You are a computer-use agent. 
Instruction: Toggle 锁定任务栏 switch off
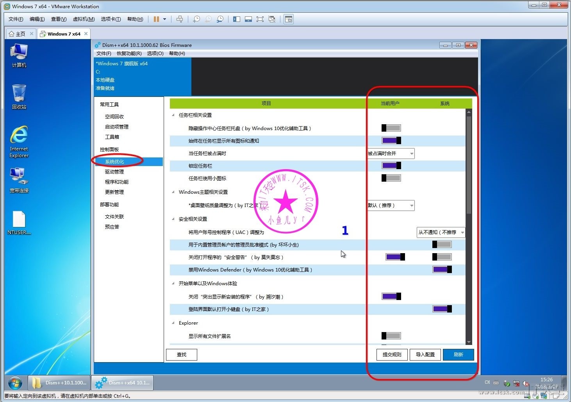pos(391,166)
